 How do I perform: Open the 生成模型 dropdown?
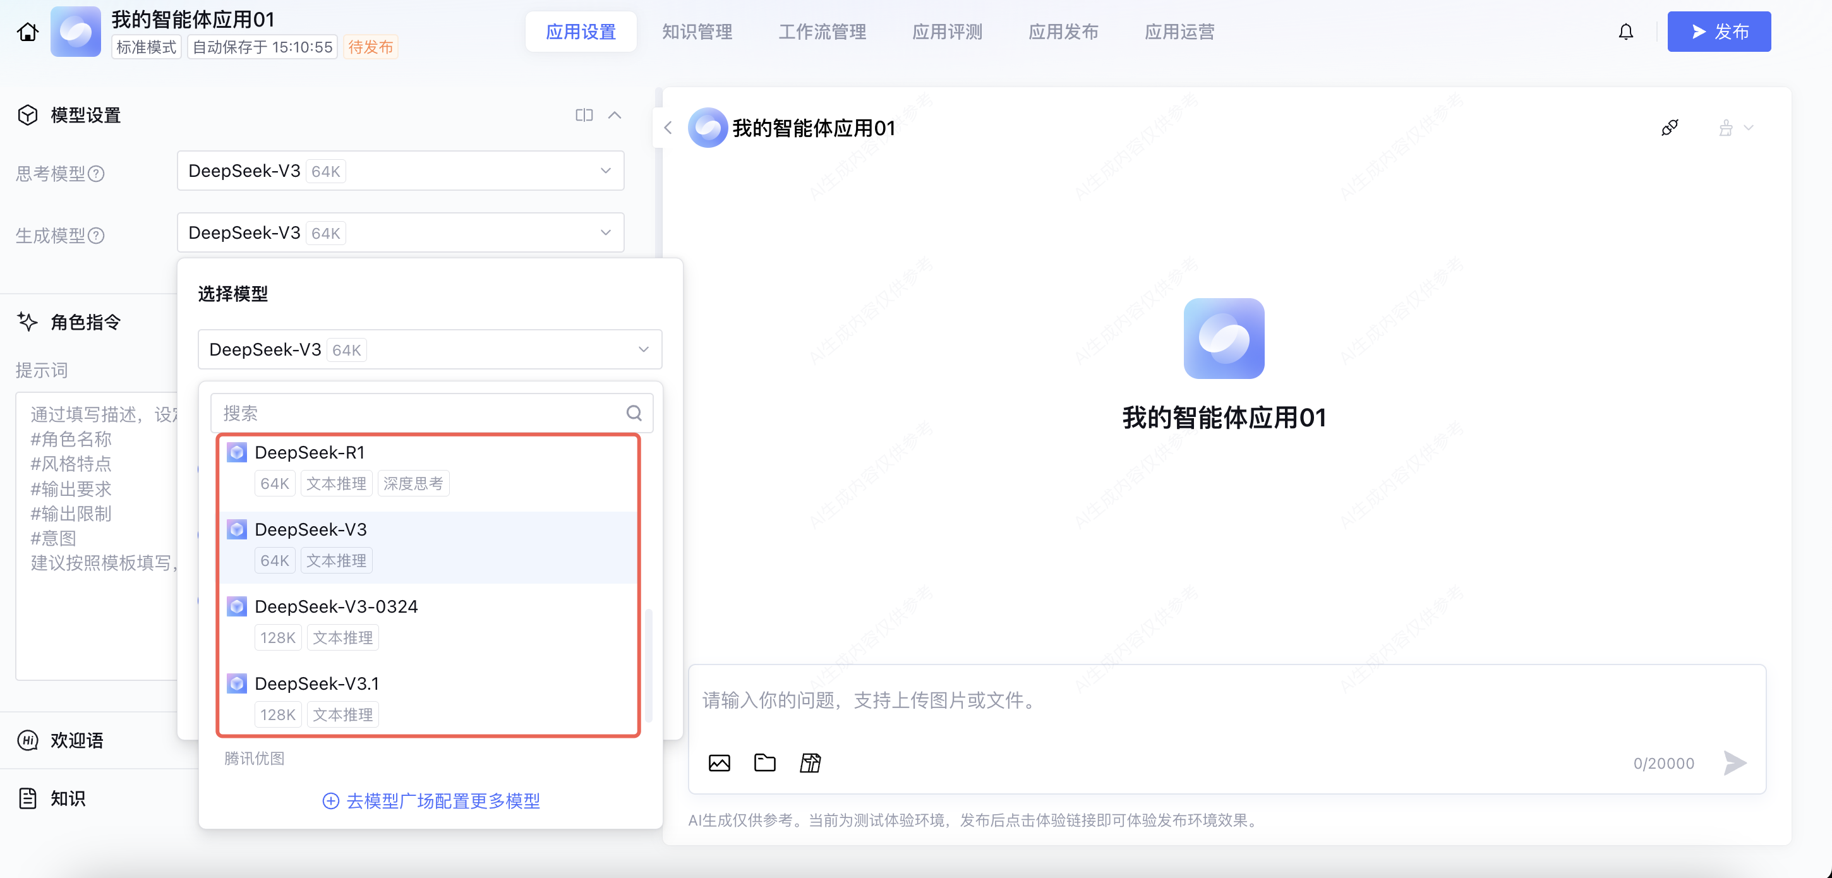401,232
